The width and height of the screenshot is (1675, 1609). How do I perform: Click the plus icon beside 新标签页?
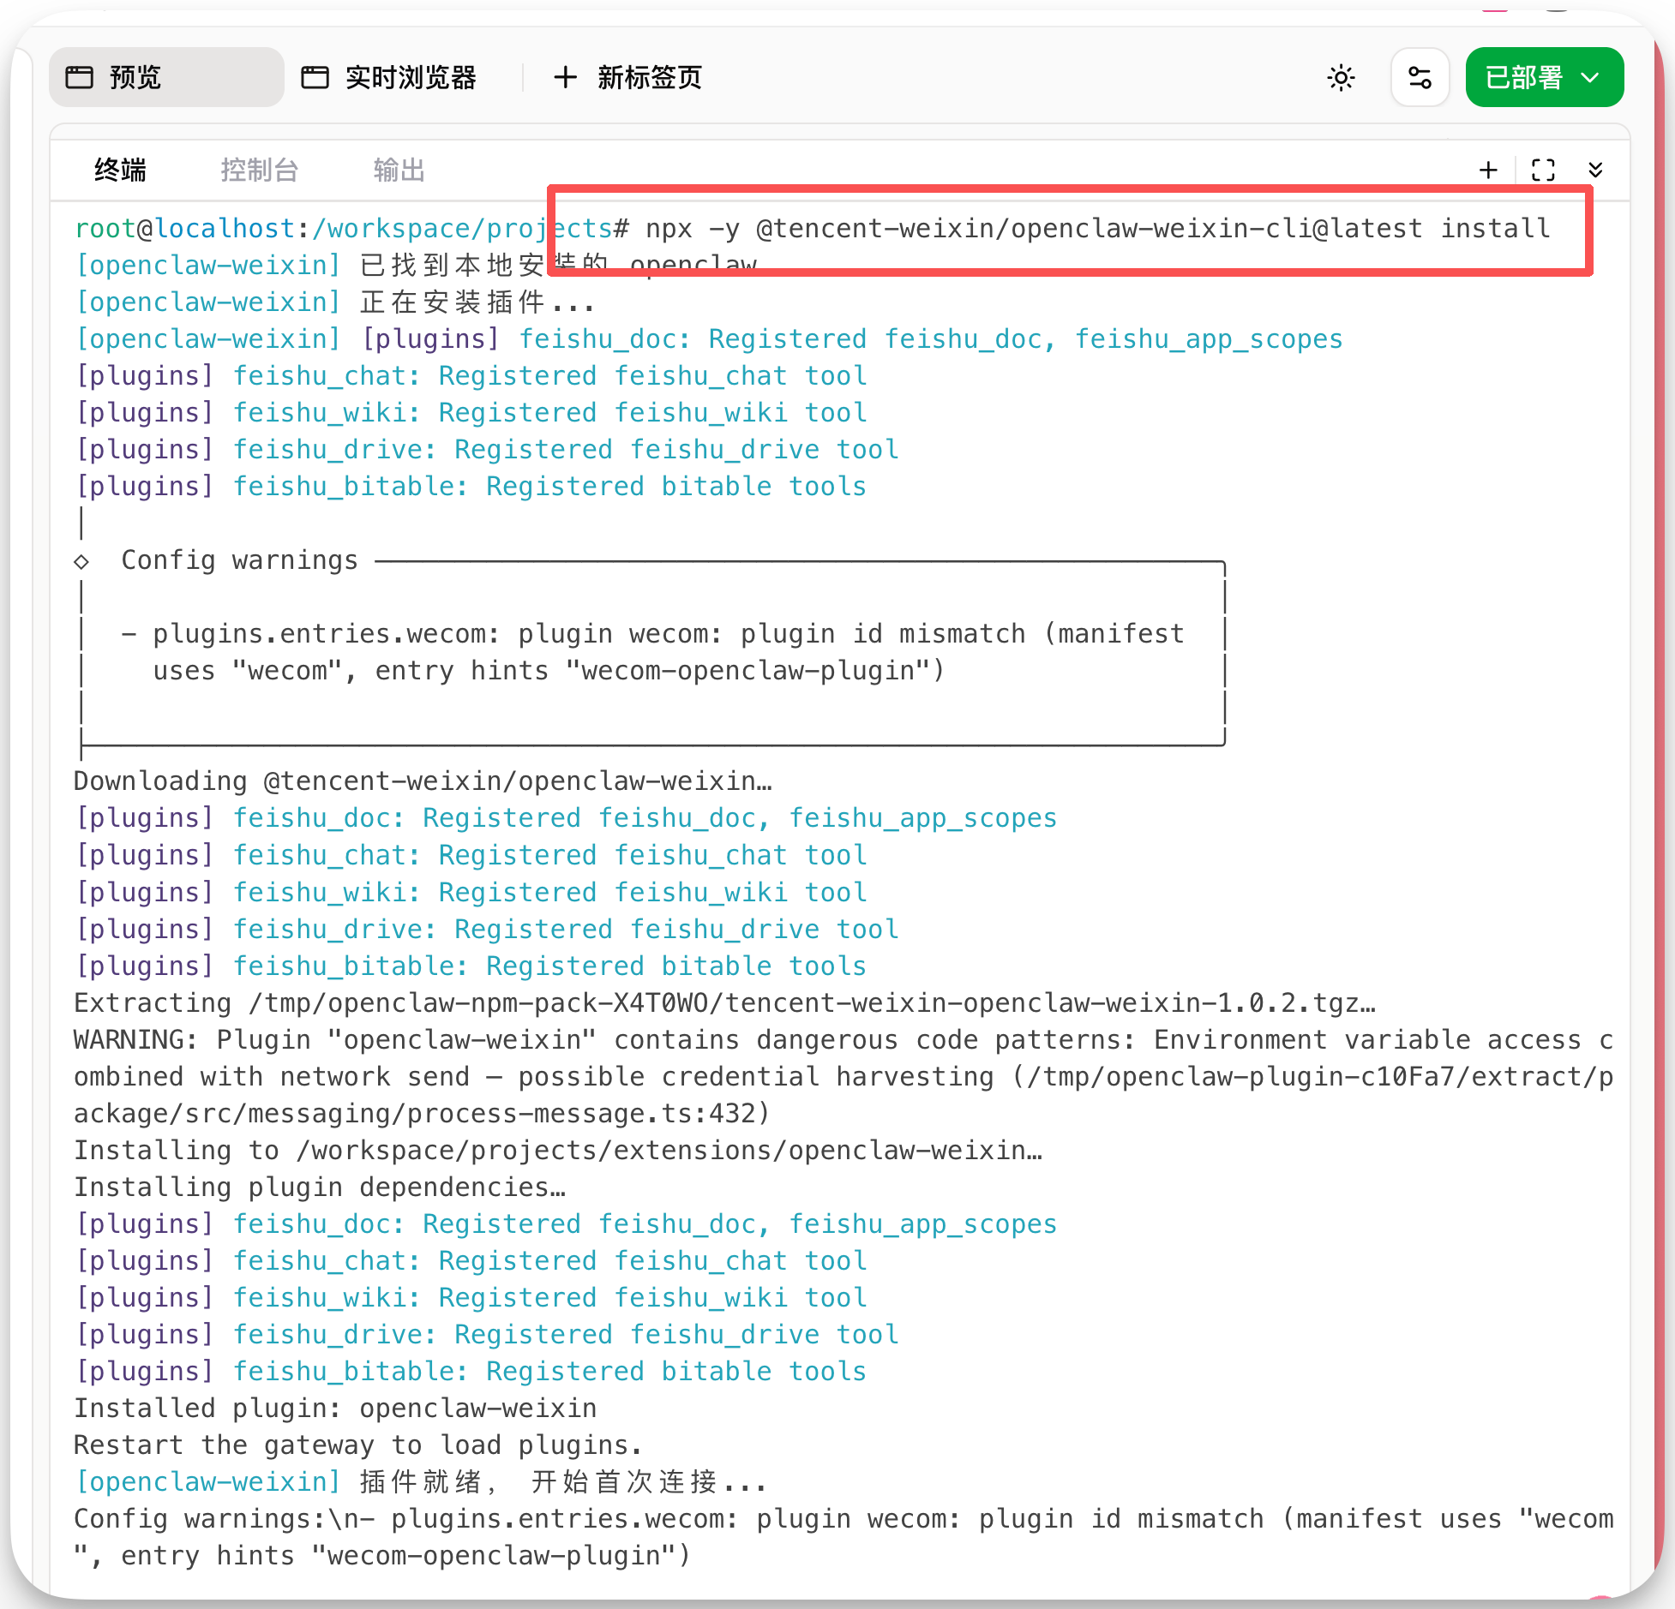tap(565, 78)
